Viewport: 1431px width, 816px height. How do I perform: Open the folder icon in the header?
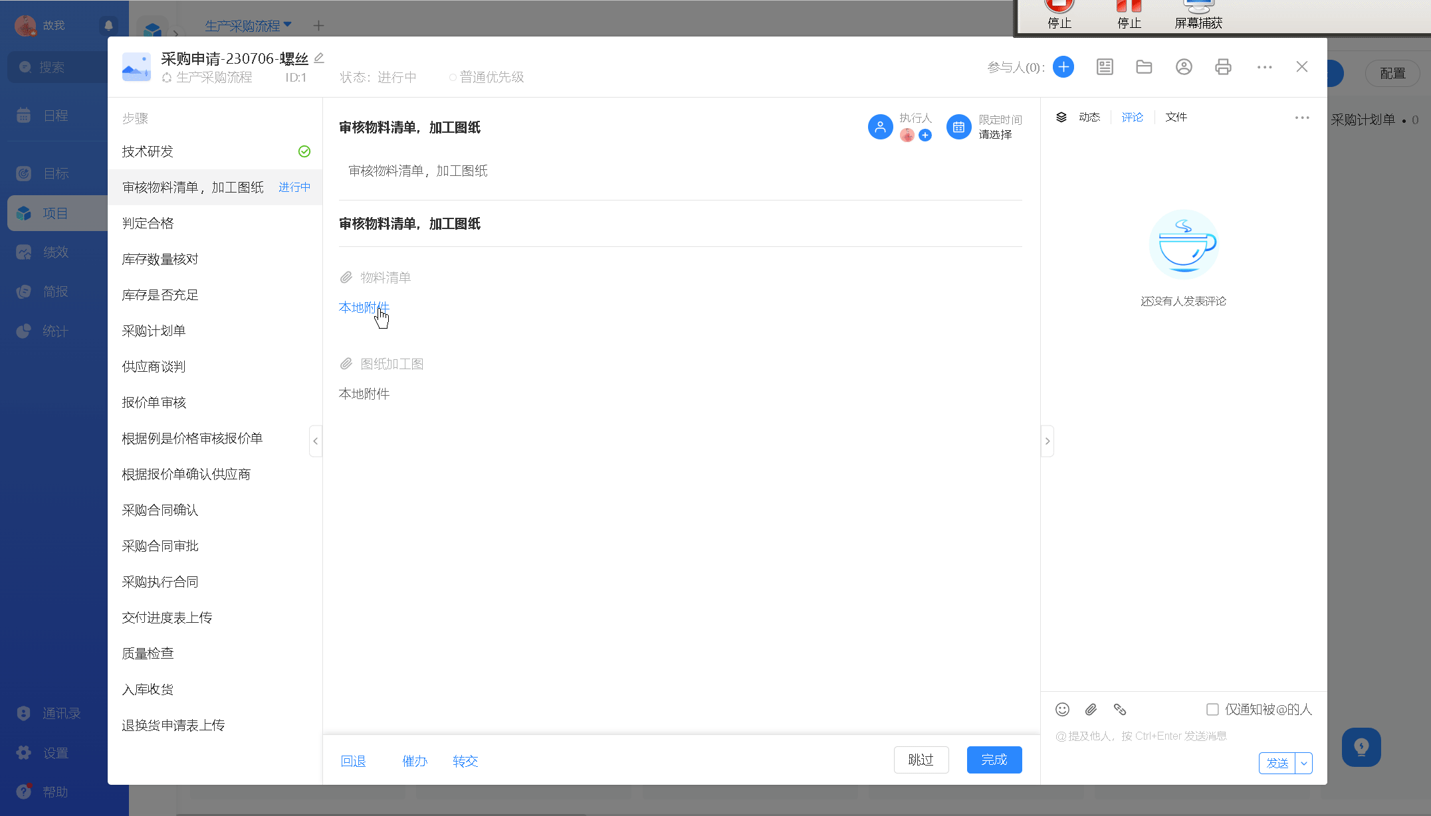pyautogui.click(x=1144, y=67)
